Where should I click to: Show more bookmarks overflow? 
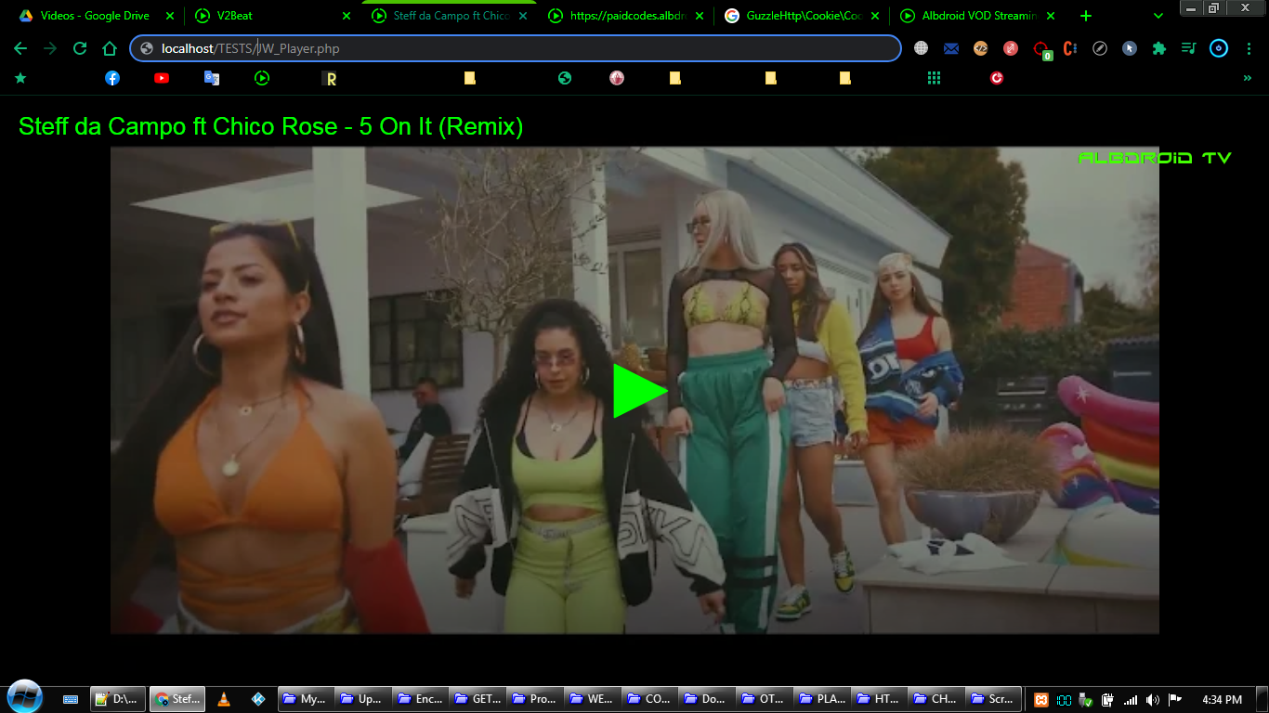[1248, 78]
